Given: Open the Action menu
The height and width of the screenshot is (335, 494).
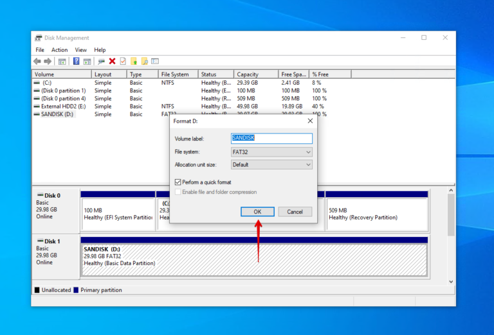Looking at the screenshot, I should 59,50.
